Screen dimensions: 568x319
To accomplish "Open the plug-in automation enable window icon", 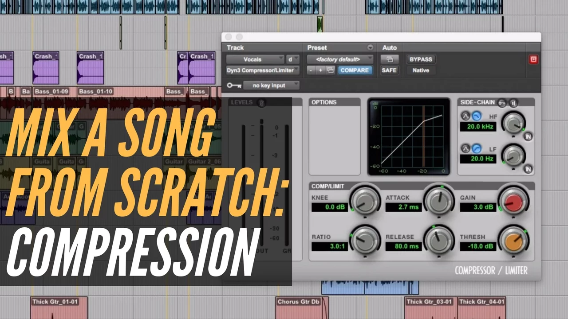I will pos(389,59).
